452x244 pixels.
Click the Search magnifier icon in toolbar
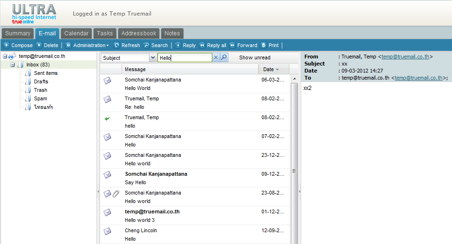[147, 45]
